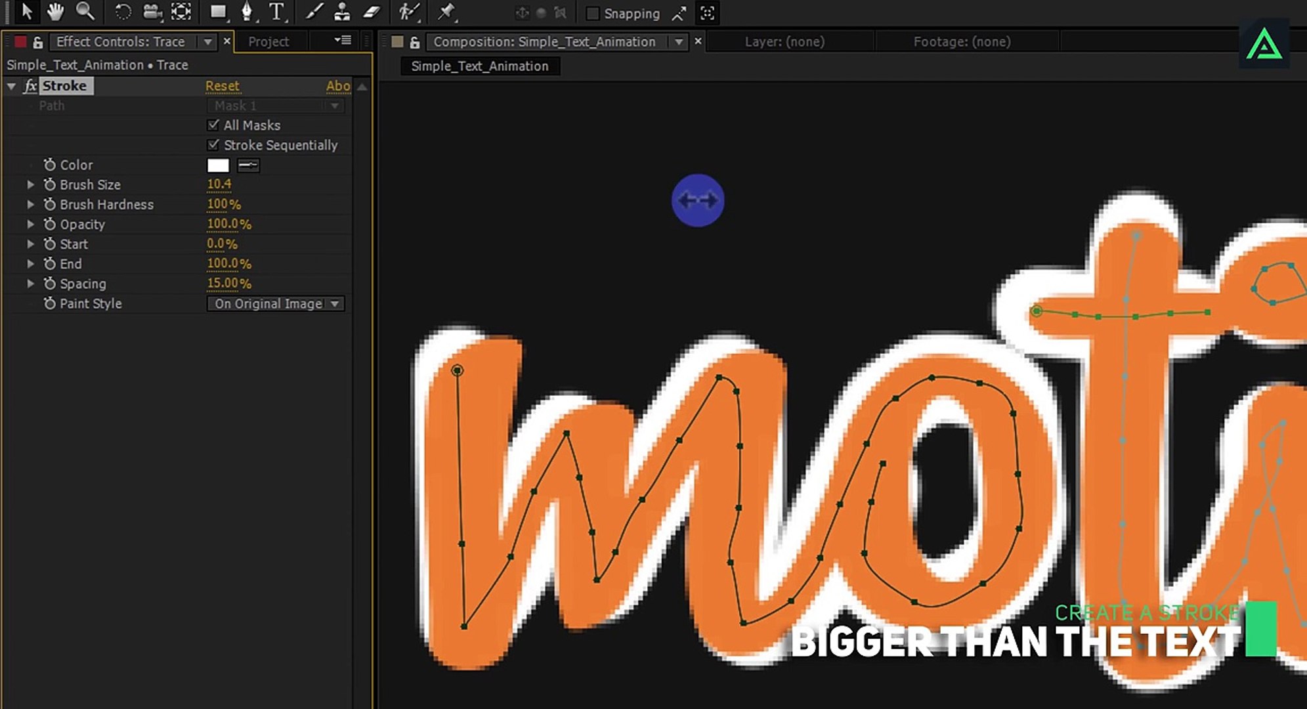Select the Roto Brush tool
This screenshot has width=1307, height=709.
[x=409, y=11]
